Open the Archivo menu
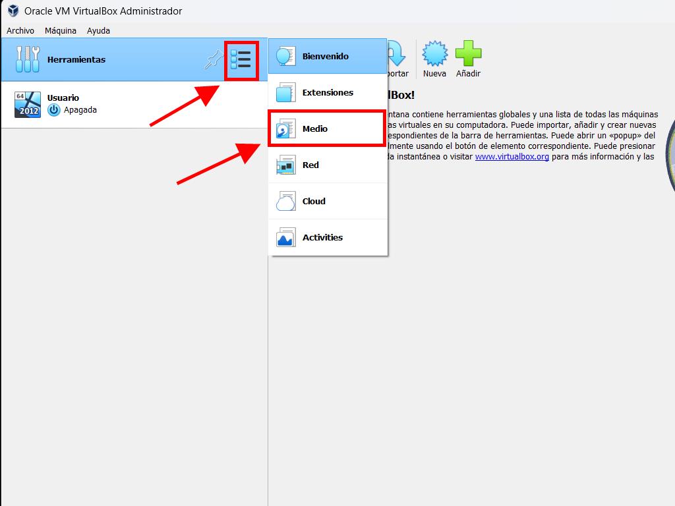Screen dimensions: 675x506 tap(20, 30)
